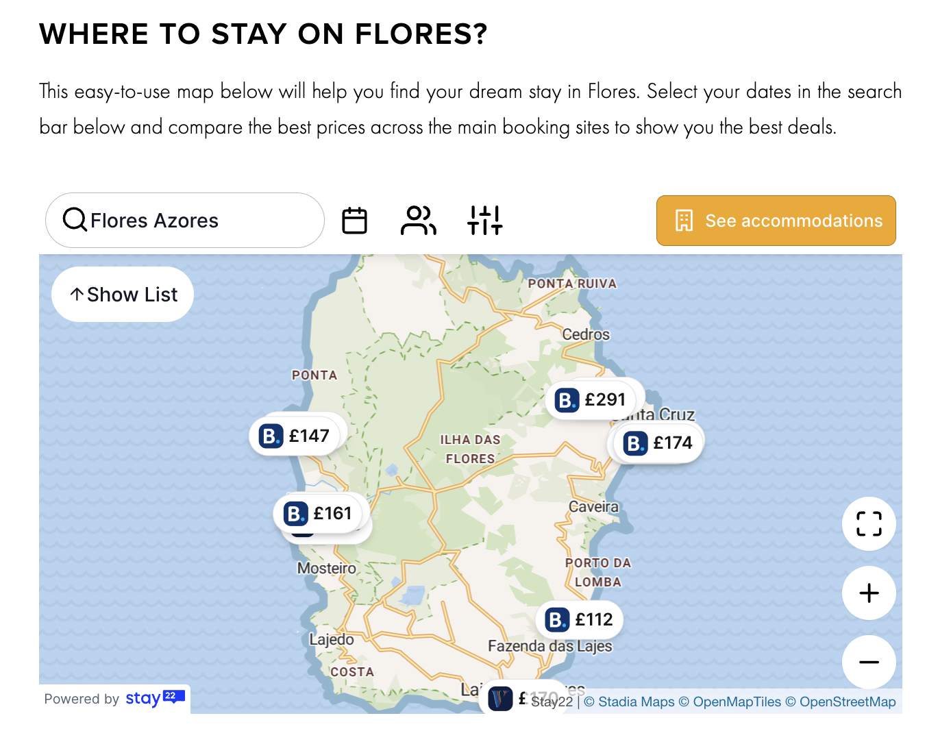Enter fullscreen mode on the map
Viewport: 951px width, 744px height.
[x=868, y=524]
